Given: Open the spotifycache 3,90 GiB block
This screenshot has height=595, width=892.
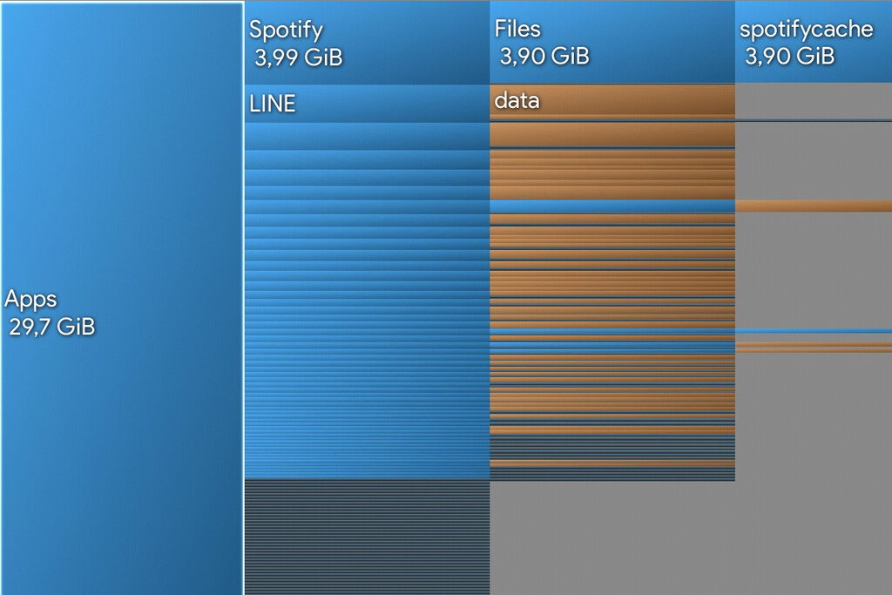Looking at the screenshot, I should pyautogui.click(x=813, y=44).
